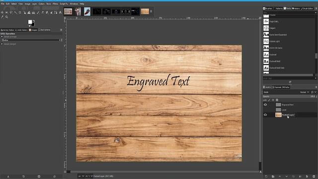
Task: Open Fonts dock tab configuration menu
Action: (x=316, y=8)
